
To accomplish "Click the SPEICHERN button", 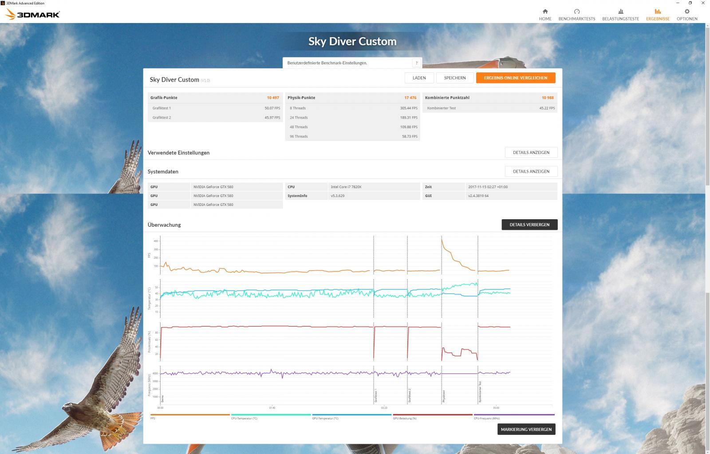I will tap(455, 78).
